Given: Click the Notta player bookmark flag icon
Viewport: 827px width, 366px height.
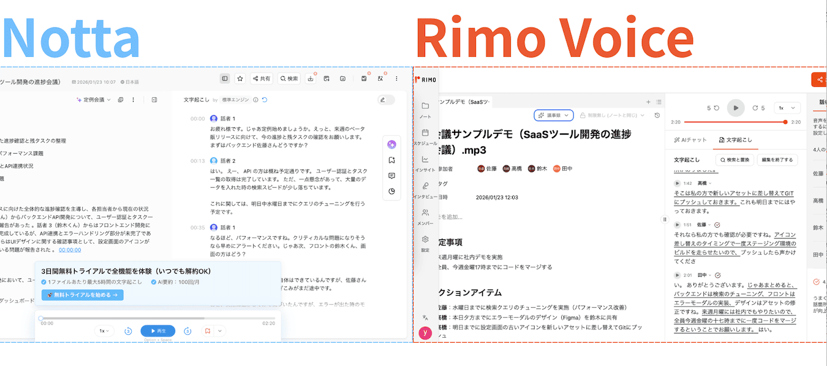Looking at the screenshot, I should point(208,331).
